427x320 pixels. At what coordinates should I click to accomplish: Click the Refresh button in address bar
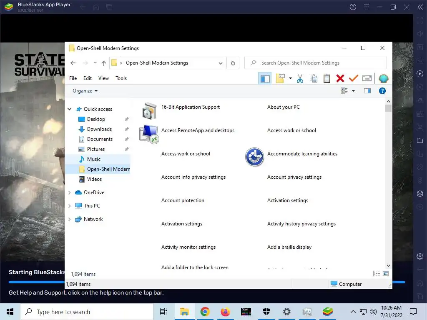[233, 63]
